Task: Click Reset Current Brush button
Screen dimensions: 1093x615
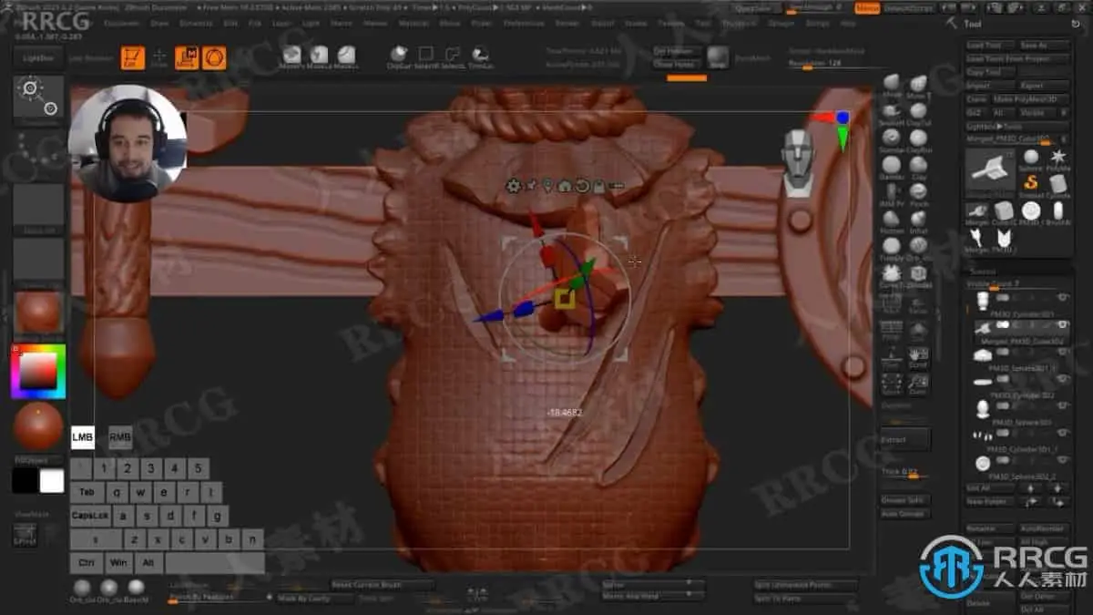Action: point(383,584)
